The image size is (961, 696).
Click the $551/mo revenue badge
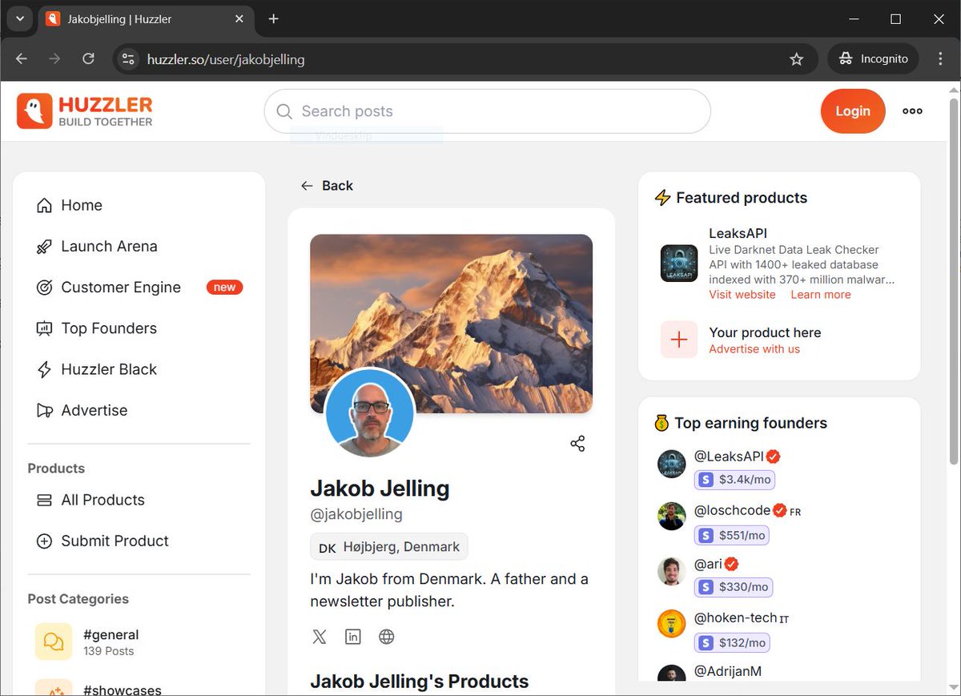pyautogui.click(x=732, y=535)
